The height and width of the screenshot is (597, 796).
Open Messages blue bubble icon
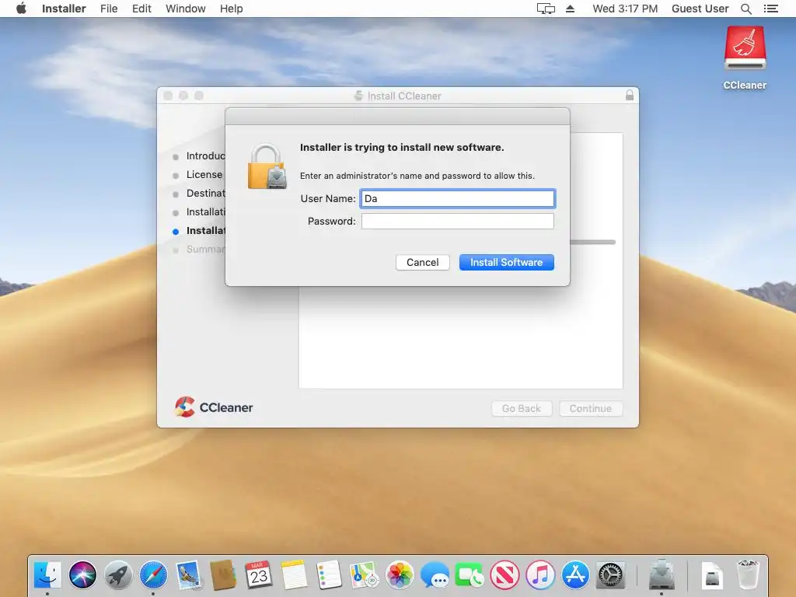click(435, 575)
